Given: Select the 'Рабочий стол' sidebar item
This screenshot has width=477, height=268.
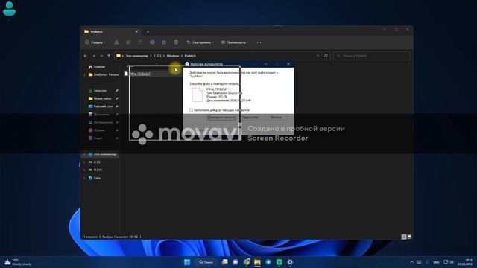Looking at the screenshot, I should pyautogui.click(x=101, y=106).
